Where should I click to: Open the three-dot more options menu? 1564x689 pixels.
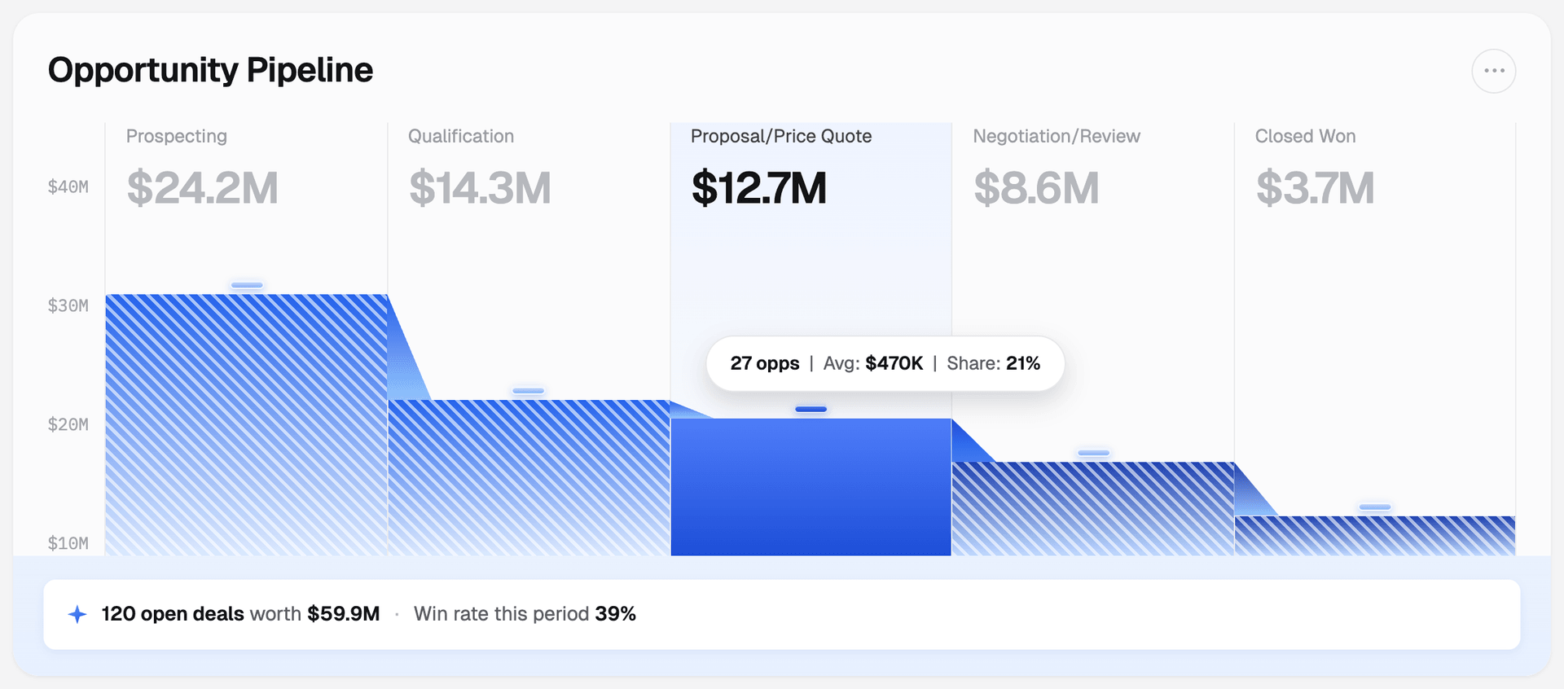1493,71
